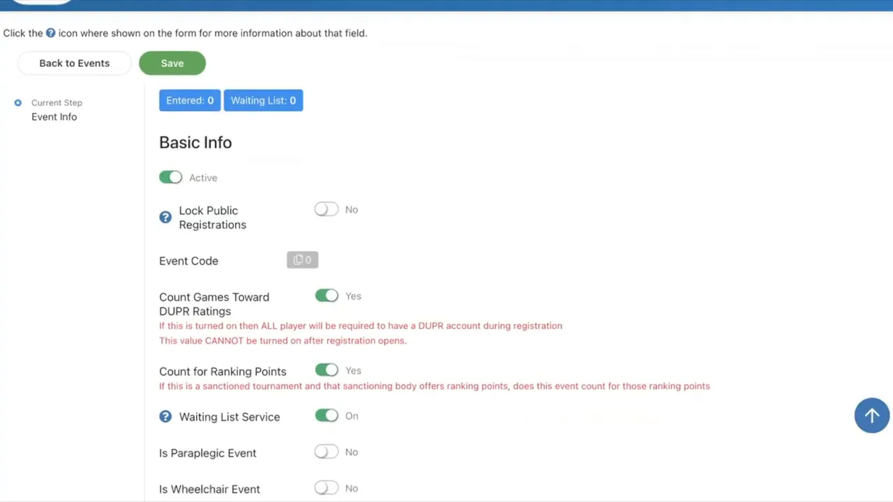Viewport: 893px width, 502px height.
Task: Enable Lock Public Registrations
Action: click(x=326, y=209)
